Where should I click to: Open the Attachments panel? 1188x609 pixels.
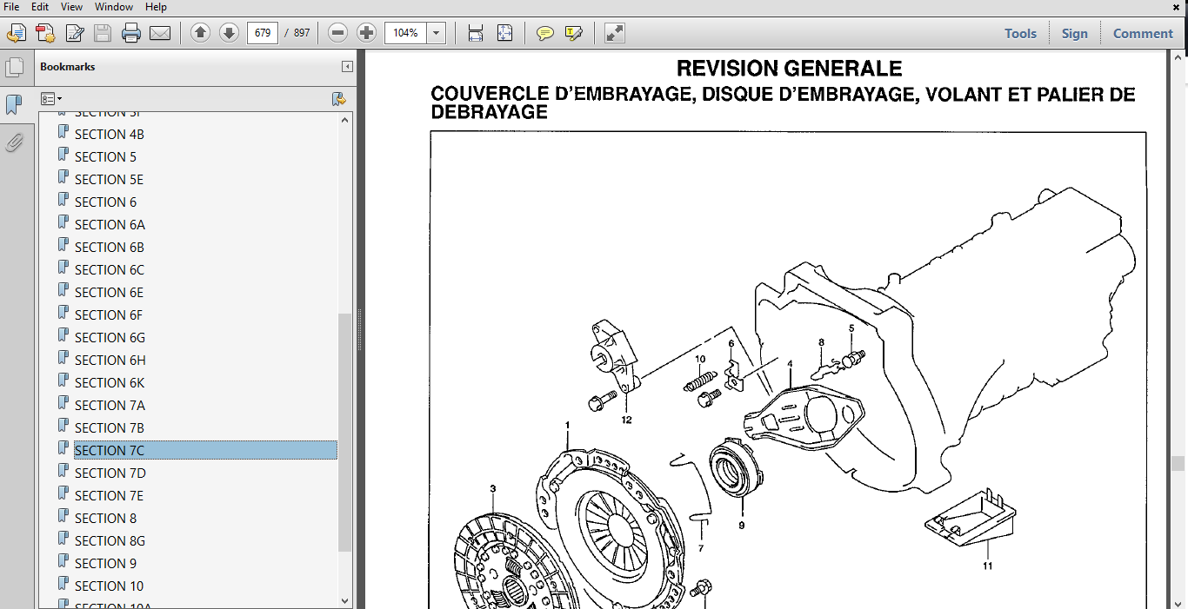pos(15,142)
